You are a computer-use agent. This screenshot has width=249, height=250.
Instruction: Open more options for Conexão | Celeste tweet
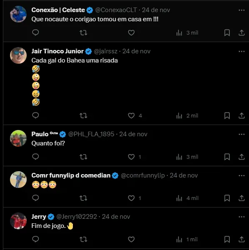pos(242,10)
